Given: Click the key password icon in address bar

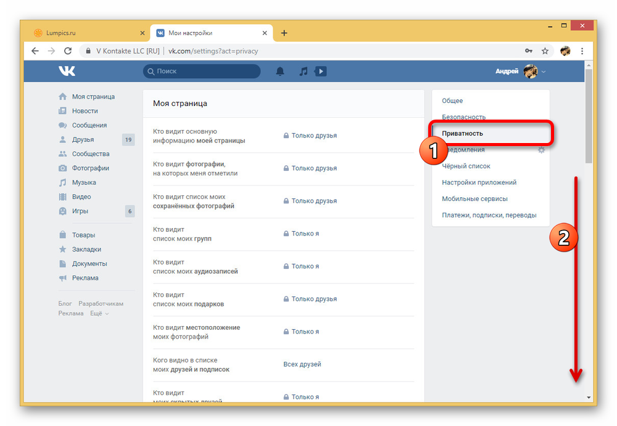Looking at the screenshot, I should click(x=529, y=51).
